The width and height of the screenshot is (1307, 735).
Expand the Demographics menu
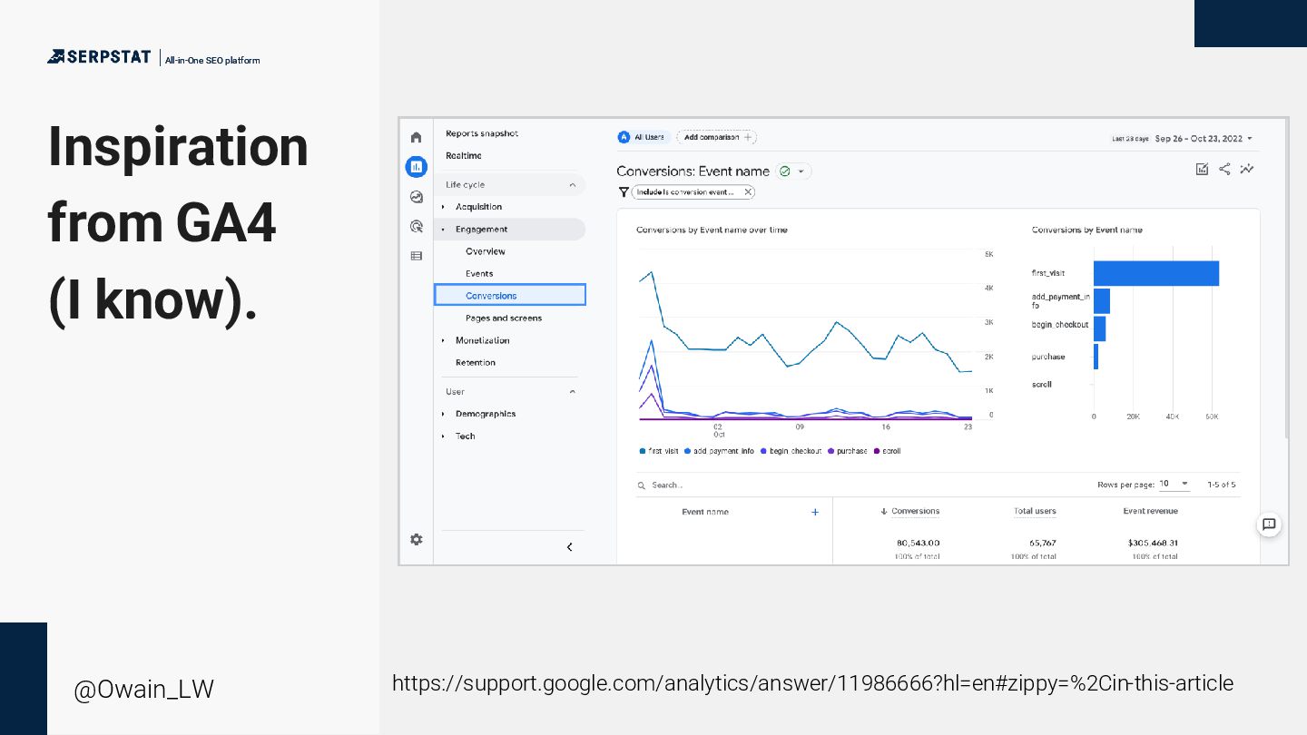click(x=444, y=414)
